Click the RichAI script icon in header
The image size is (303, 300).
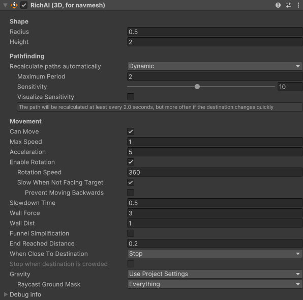(14, 5)
